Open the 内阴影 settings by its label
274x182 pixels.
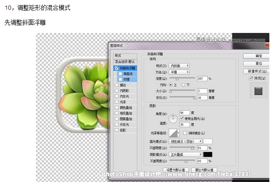click(x=125, y=90)
